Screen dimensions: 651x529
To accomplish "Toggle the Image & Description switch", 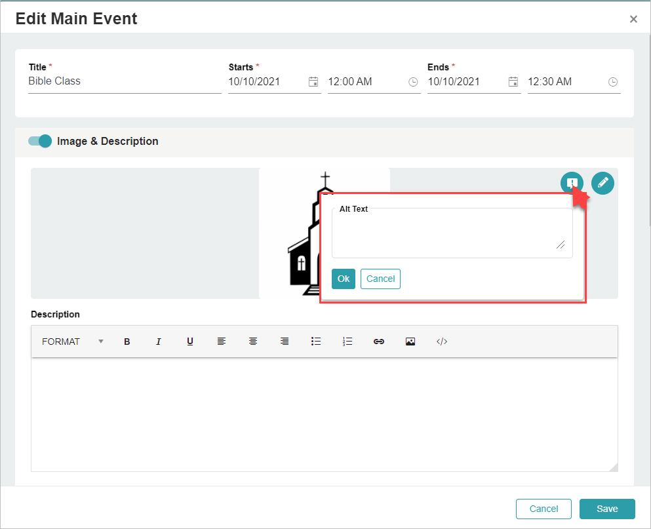I will point(40,141).
